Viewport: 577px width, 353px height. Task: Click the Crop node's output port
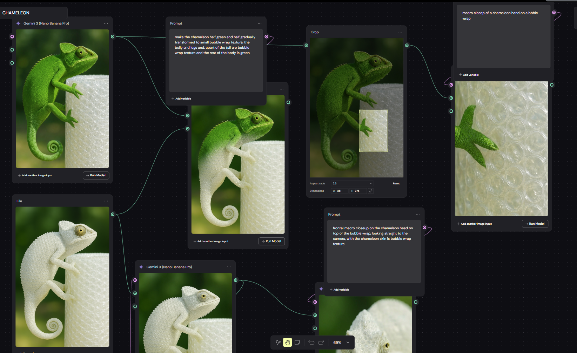point(407,45)
